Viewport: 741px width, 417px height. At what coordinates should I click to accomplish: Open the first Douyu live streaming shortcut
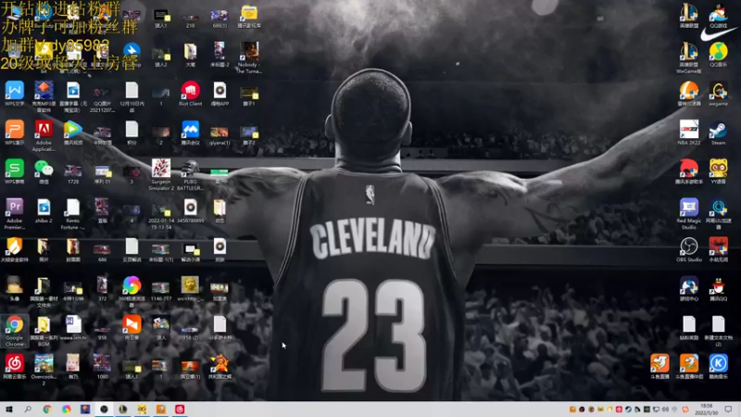[x=659, y=367]
